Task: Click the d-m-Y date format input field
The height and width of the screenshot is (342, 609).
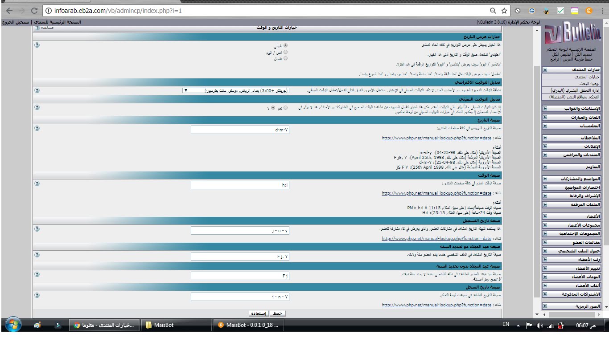Action: 240,130
